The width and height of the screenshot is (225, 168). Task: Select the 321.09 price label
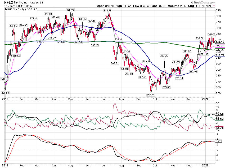(204, 54)
